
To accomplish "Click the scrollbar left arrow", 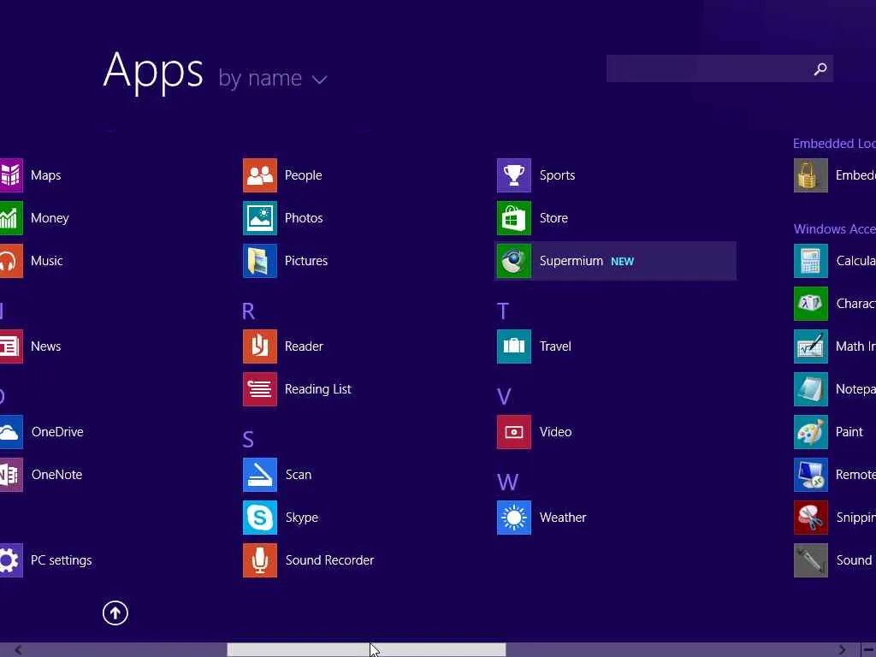I will (x=18, y=650).
